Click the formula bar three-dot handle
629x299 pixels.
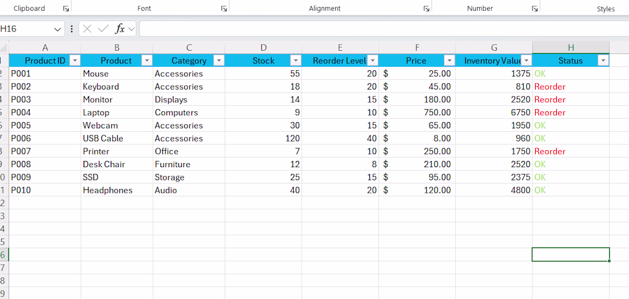click(72, 29)
